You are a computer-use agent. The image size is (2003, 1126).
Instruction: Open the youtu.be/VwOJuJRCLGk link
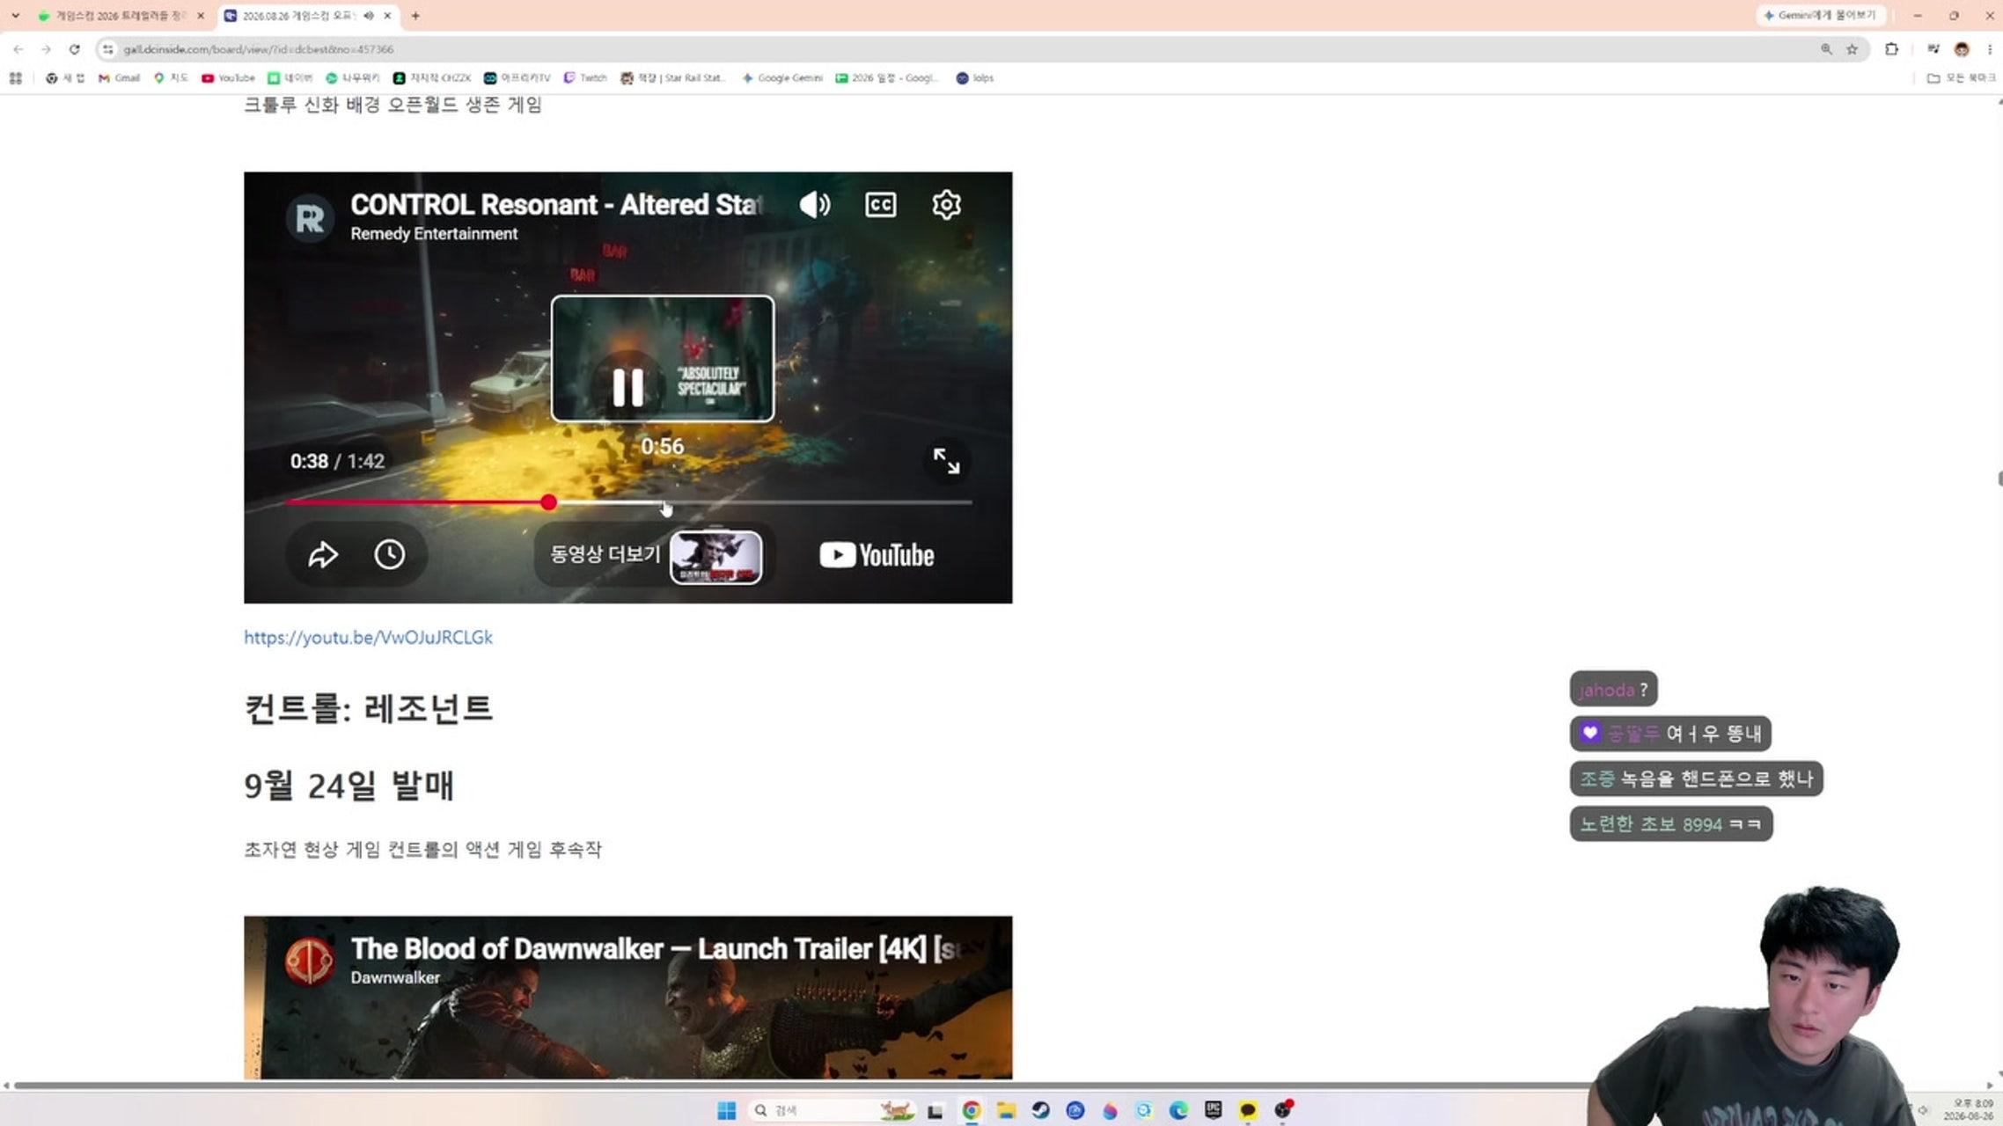click(368, 638)
